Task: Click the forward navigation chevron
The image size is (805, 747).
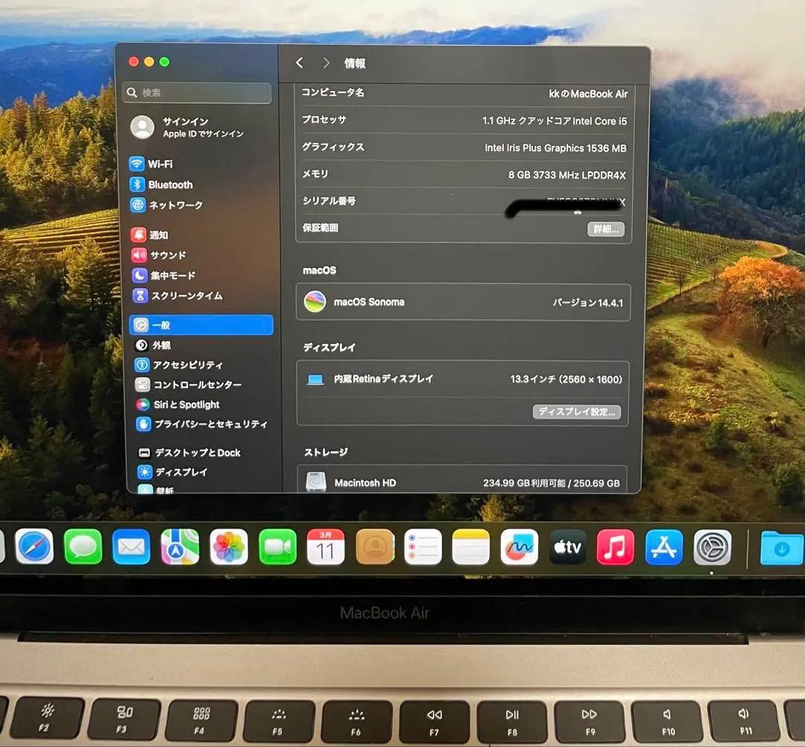Action: click(326, 63)
